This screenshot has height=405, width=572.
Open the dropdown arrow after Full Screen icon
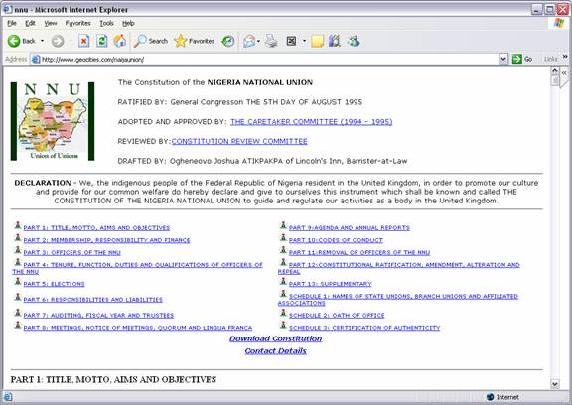tap(304, 41)
